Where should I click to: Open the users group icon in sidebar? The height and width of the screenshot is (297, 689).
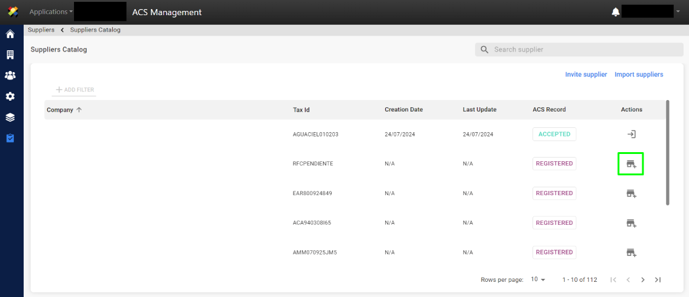10,76
